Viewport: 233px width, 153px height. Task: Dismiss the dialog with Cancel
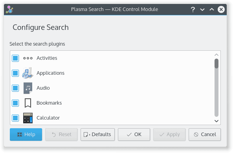[205, 135]
